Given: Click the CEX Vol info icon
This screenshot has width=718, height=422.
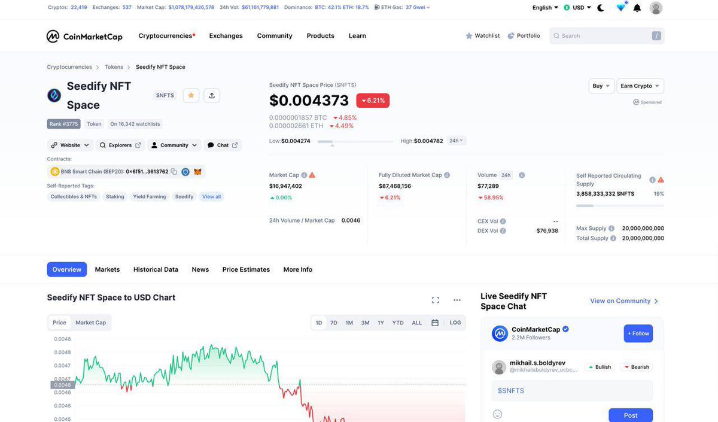Looking at the screenshot, I should click(x=503, y=221).
